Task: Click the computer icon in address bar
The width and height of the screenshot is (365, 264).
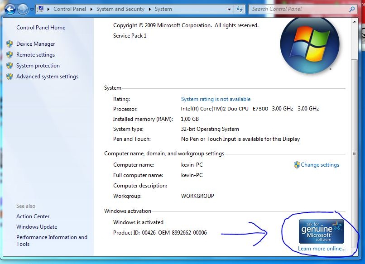Action: (x=40, y=9)
